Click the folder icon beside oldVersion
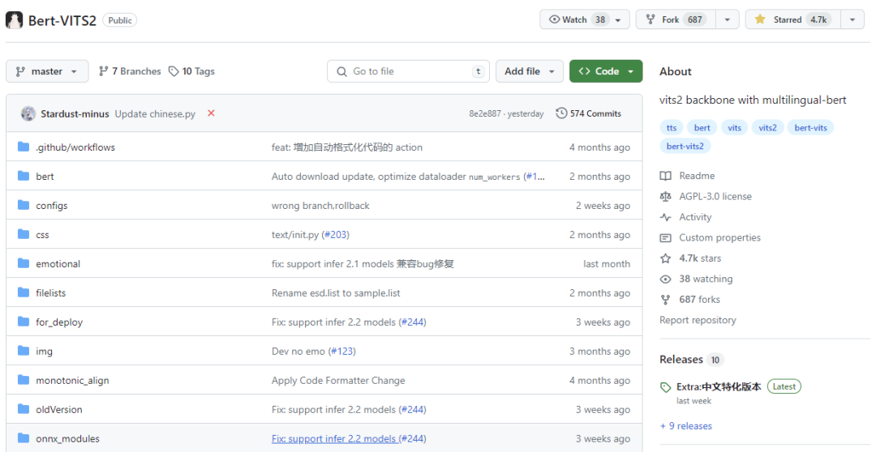Screen dimensions: 876x452 pyautogui.click(x=24, y=408)
